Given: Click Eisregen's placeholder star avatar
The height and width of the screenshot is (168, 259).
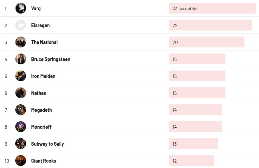Looking at the screenshot, I should pyautogui.click(x=21, y=25).
